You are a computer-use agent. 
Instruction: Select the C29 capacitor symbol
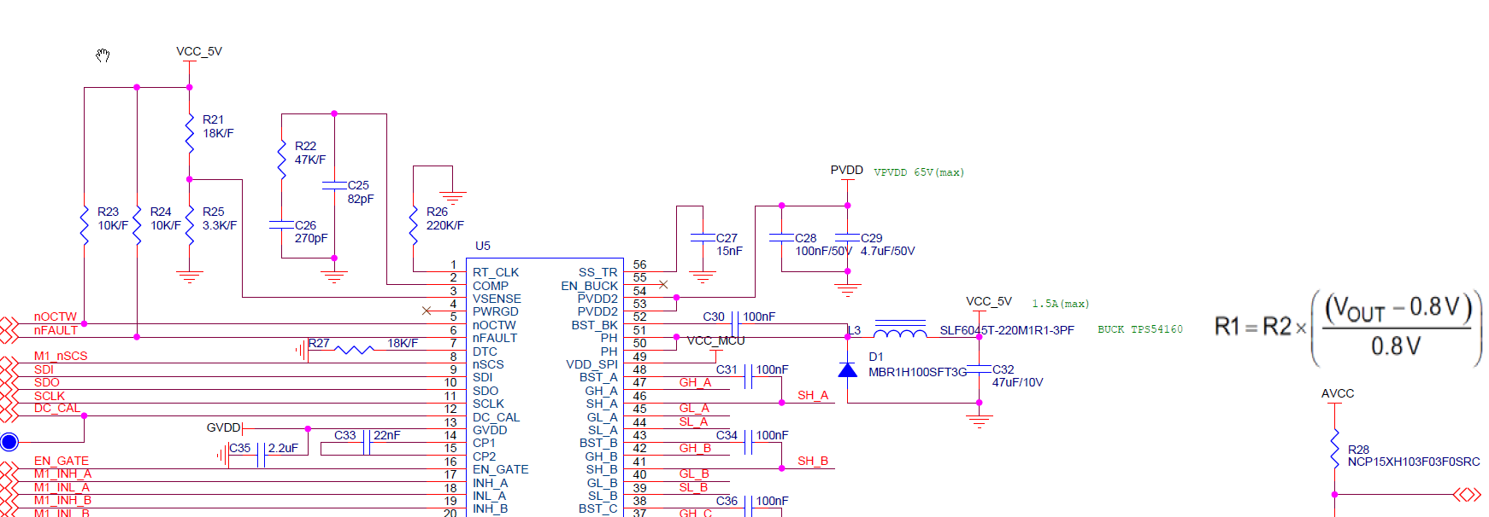(x=847, y=238)
